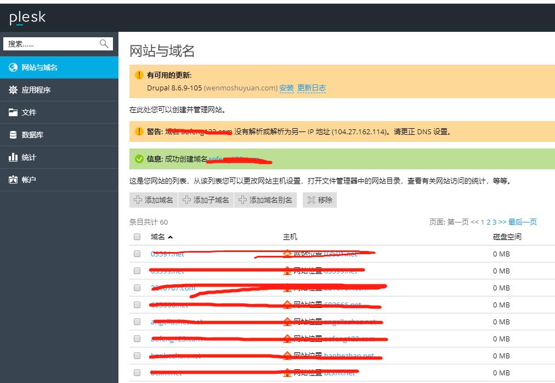Focus the 搜索 search input field
The width and height of the screenshot is (555, 383).
pyautogui.click(x=50, y=44)
